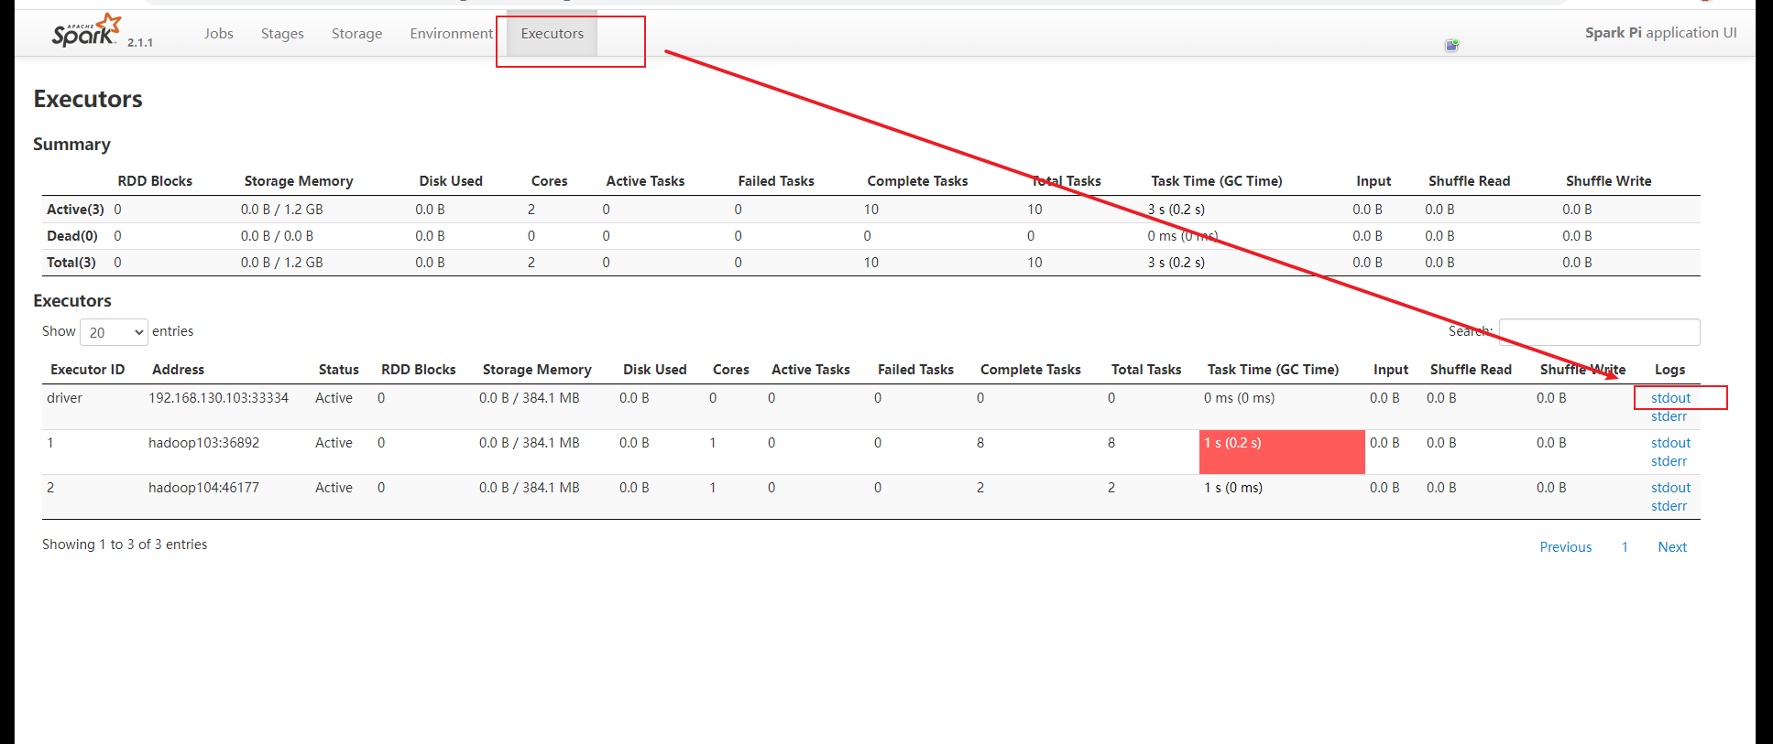
Task: Open stdout log for the driver
Action: (1670, 398)
